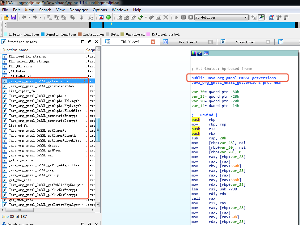Screen dimensions: 300x225
Task: Open the Debugger menu
Action: (x=78, y=10)
